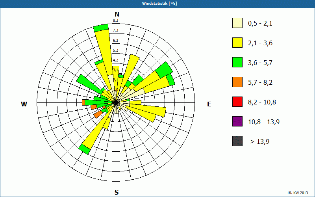Image resolution: width=315 pixels, height=197 pixels.
Task: Click the E compass label
Action: (x=209, y=104)
